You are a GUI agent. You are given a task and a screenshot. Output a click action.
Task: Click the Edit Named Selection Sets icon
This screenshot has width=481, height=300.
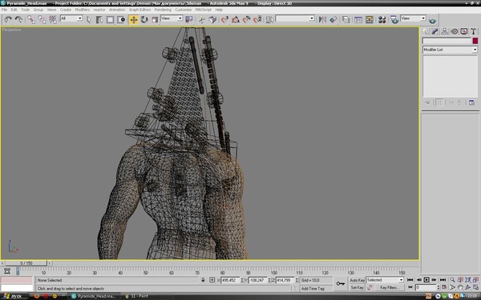(269, 19)
